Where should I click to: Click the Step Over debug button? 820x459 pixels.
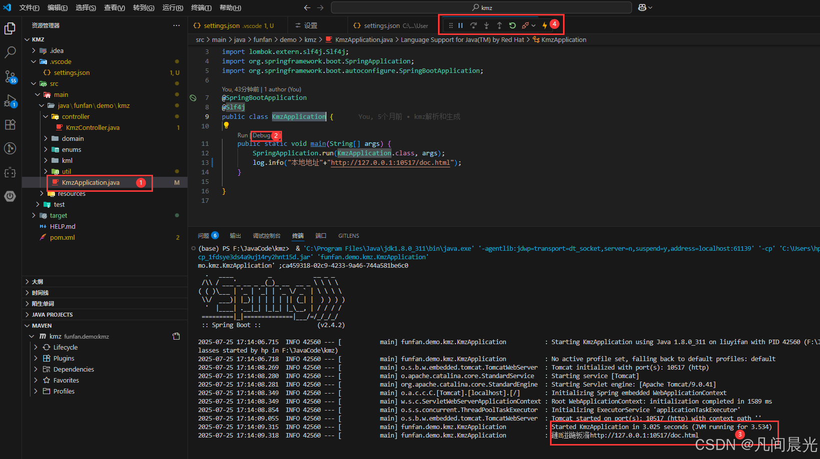(473, 25)
